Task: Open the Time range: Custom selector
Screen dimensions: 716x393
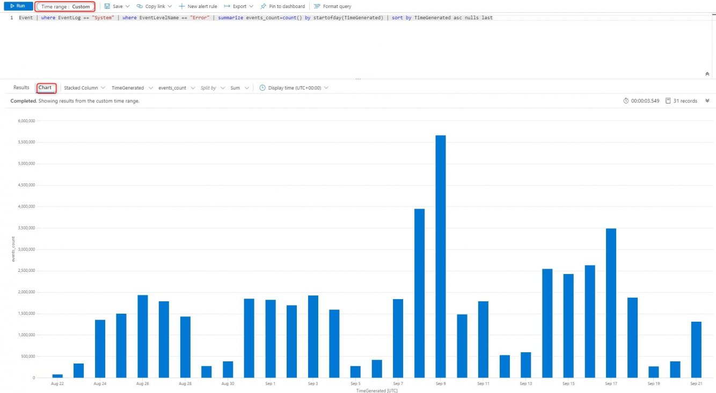Action: tap(65, 6)
